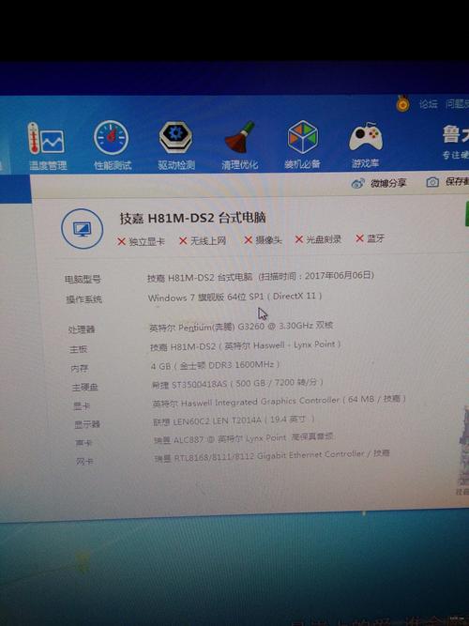Click the 摄像头 status item
469x626 pixels.
click(x=263, y=240)
